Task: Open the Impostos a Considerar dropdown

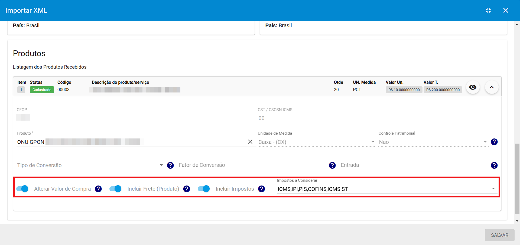Action: pos(387,189)
